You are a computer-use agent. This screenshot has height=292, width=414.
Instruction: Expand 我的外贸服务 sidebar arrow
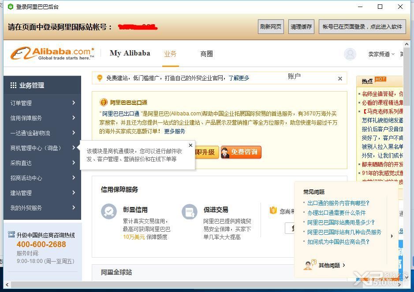tap(74, 207)
